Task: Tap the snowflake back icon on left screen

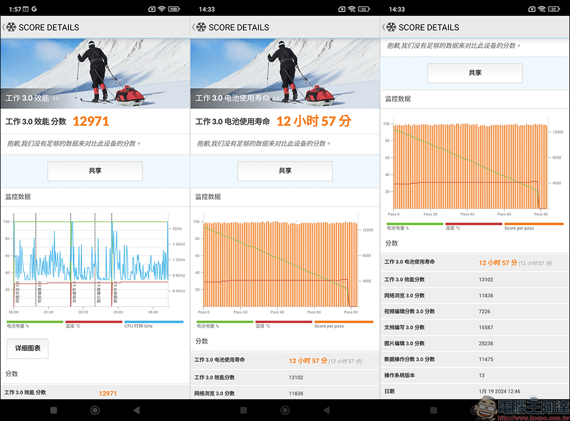Action: click(11, 27)
